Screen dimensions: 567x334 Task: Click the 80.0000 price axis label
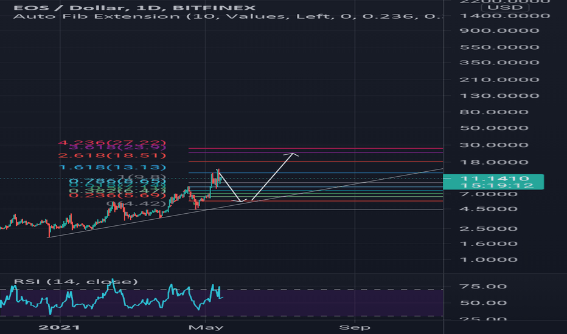(x=494, y=112)
